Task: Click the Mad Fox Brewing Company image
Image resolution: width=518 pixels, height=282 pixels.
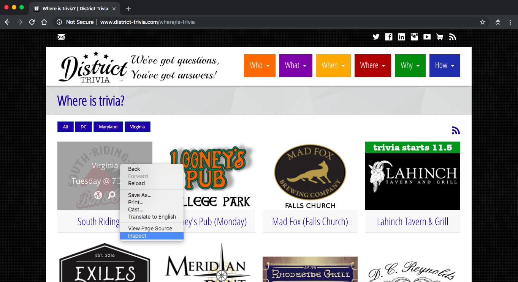Action: tap(310, 176)
